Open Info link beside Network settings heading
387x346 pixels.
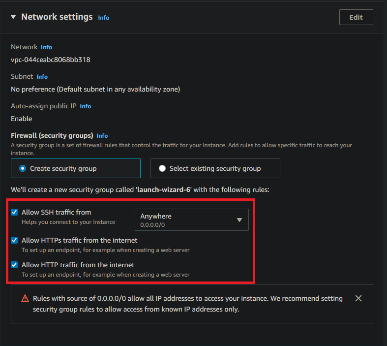[x=103, y=18]
